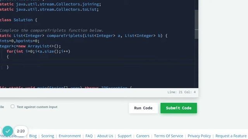Click the 'Complete the compareTriplets function below' comment

point(52,30)
